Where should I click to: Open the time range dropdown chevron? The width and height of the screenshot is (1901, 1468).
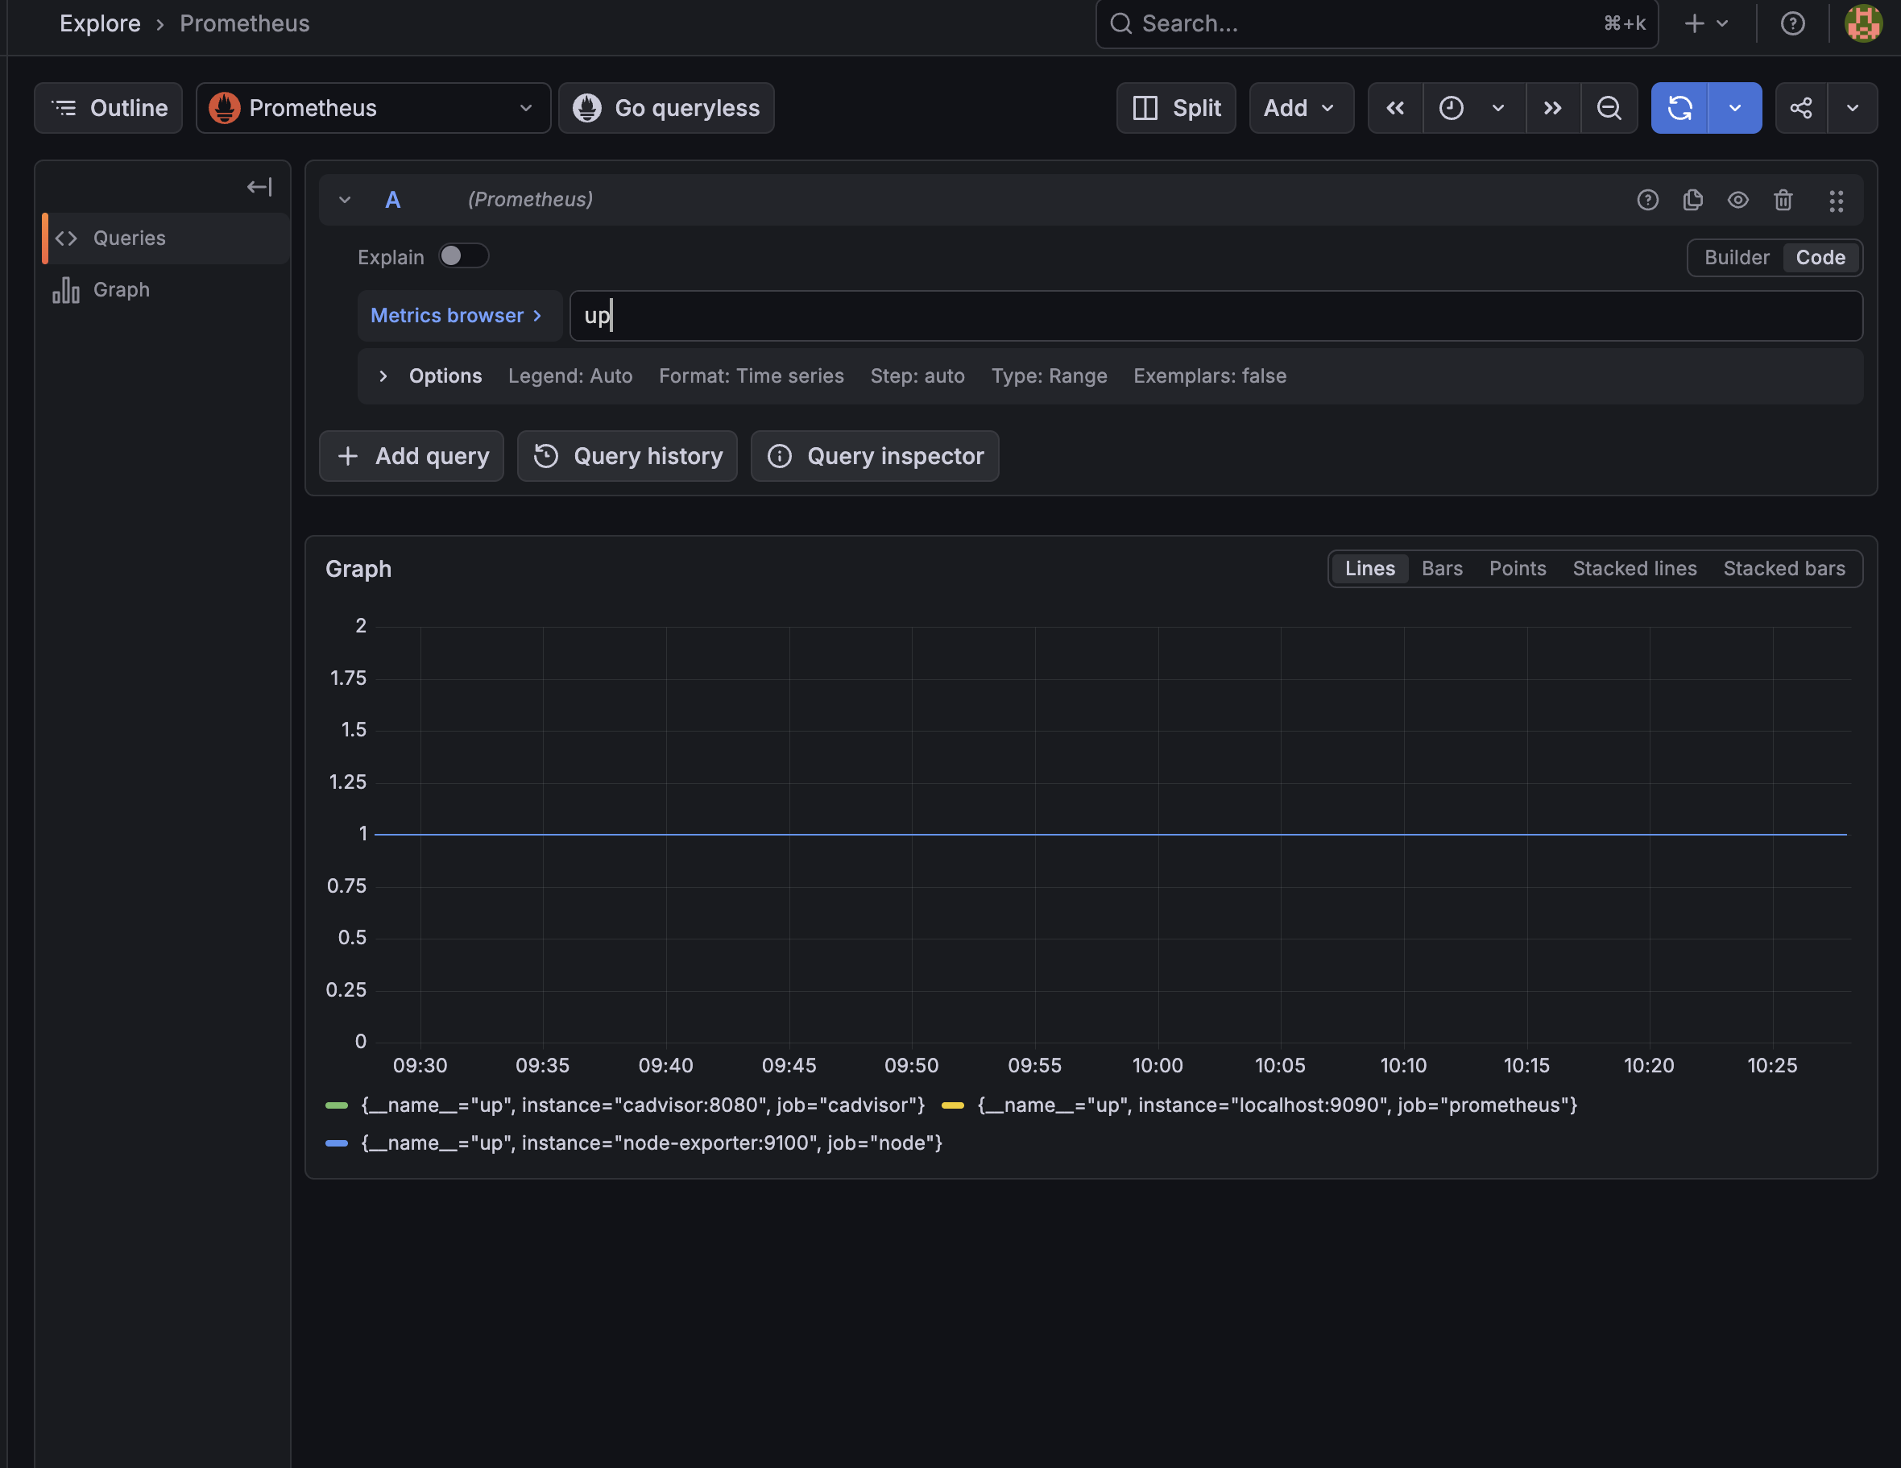(x=1498, y=108)
